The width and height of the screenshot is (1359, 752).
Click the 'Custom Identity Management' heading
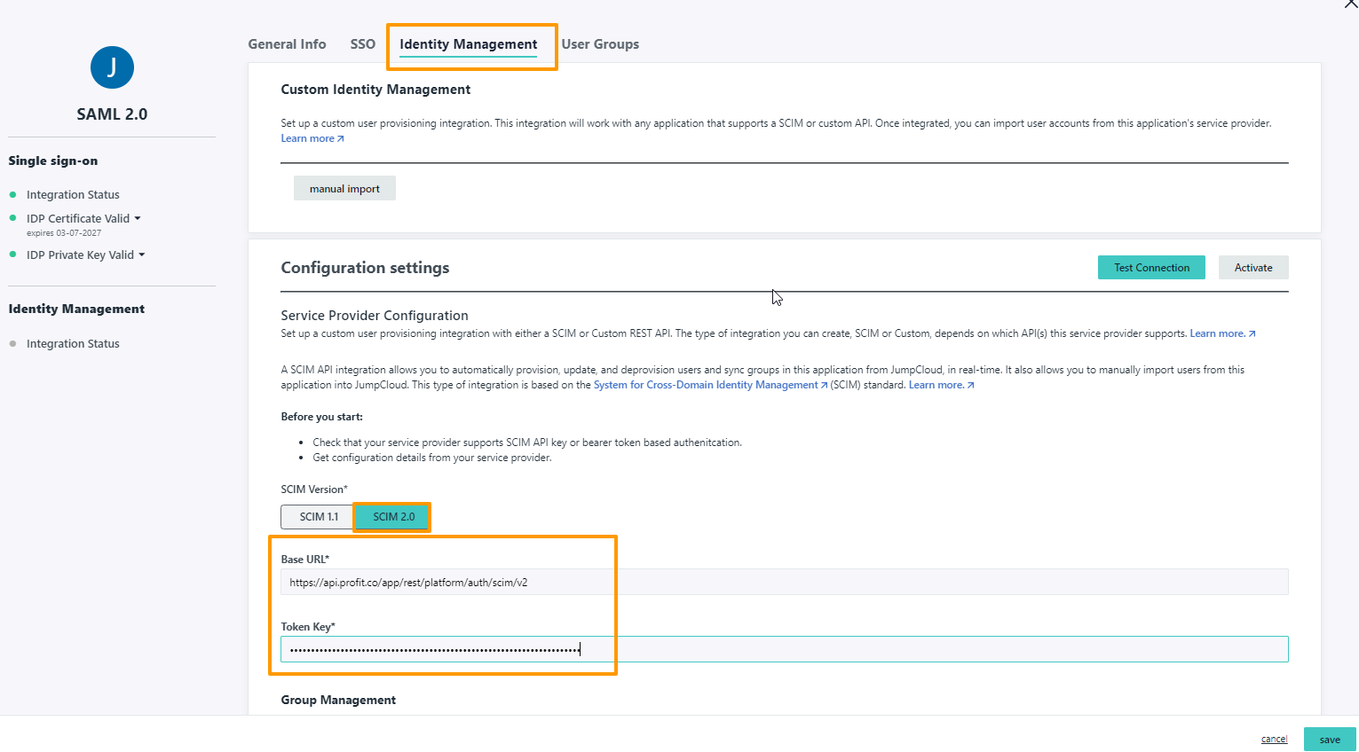[375, 90]
